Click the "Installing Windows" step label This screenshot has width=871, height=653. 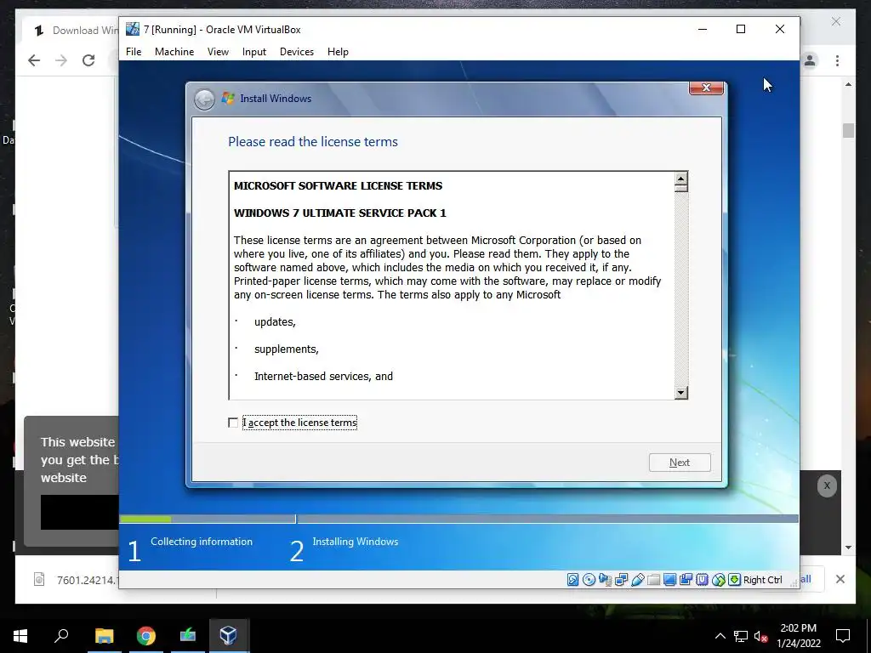click(356, 542)
